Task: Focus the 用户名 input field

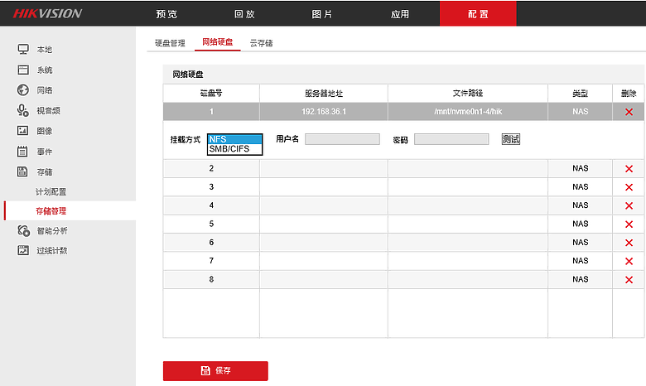Action: coord(342,139)
